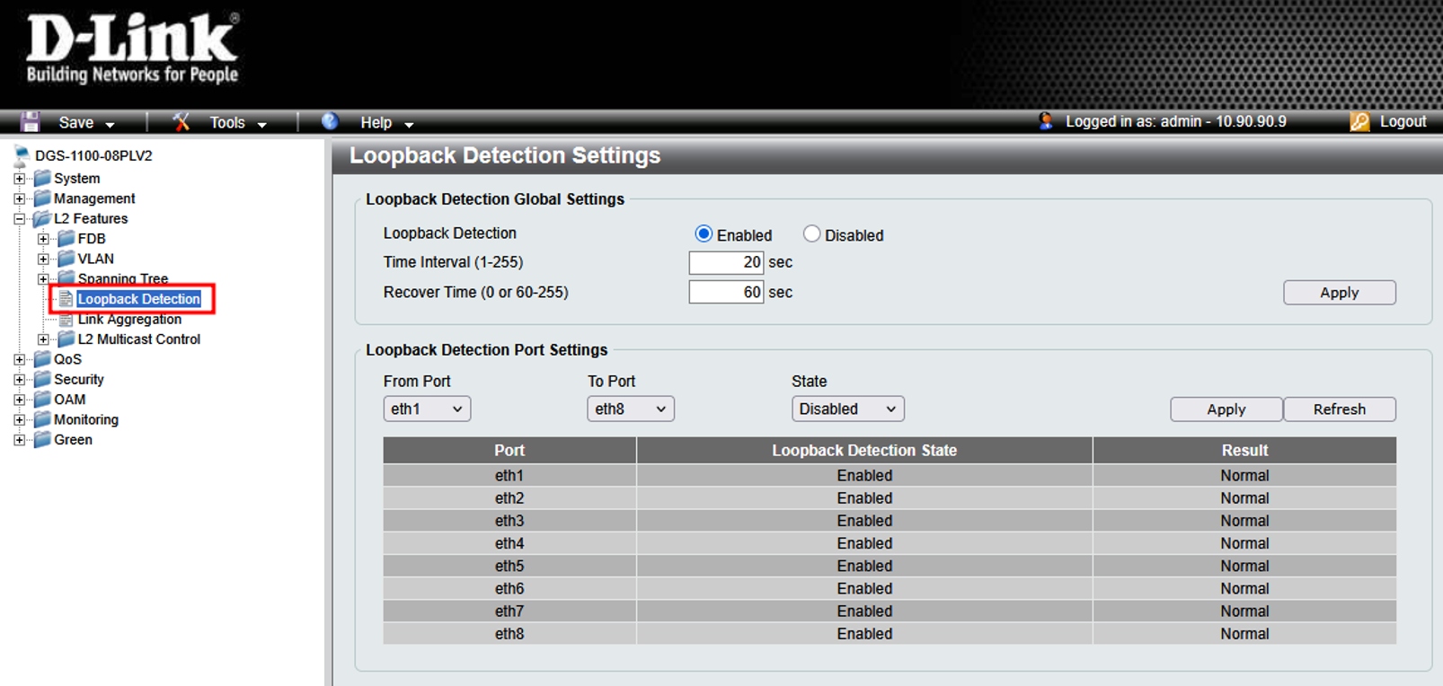Open the Help menu
Viewport: 1443px width, 686px height.
(386, 123)
